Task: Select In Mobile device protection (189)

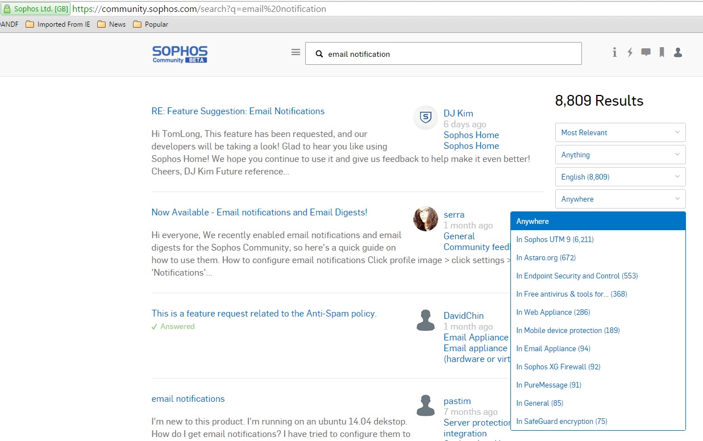Action: [598, 330]
